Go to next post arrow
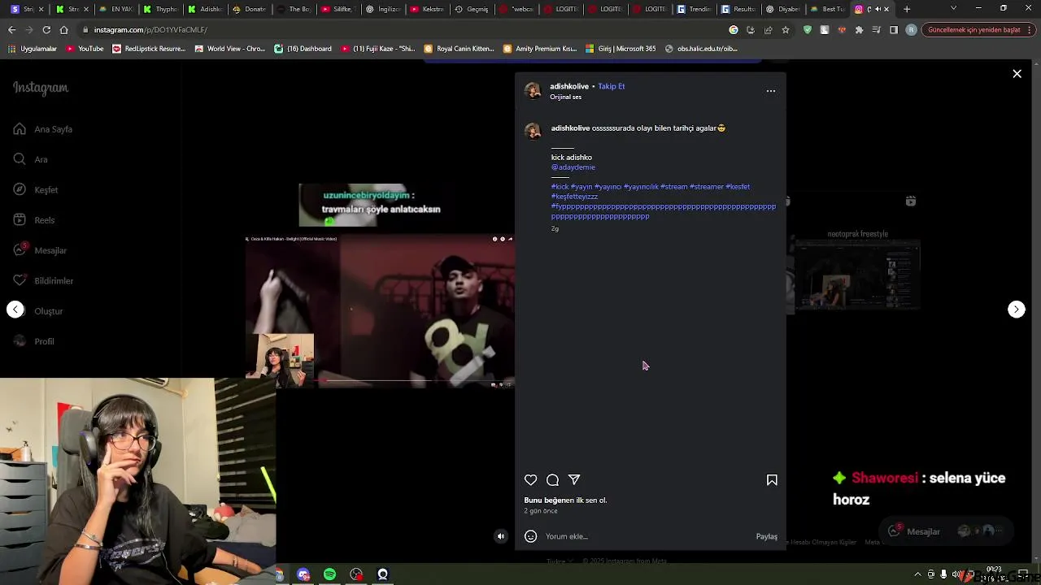1041x585 pixels. (1017, 310)
